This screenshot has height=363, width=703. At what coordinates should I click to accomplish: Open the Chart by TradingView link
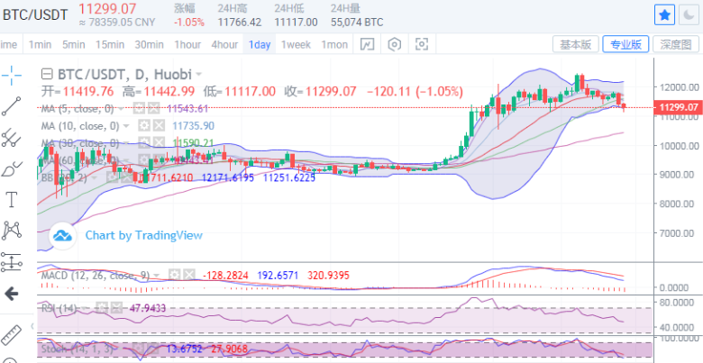pos(144,235)
